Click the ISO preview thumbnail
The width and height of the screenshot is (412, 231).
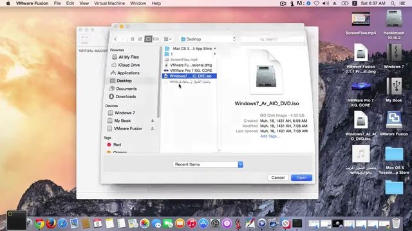click(267, 72)
